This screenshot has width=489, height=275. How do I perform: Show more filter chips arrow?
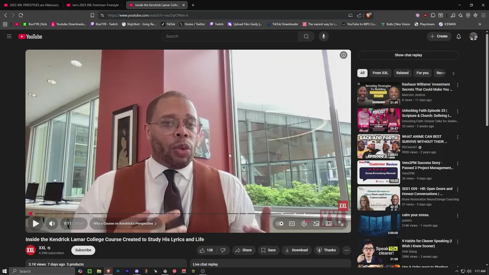point(453,73)
